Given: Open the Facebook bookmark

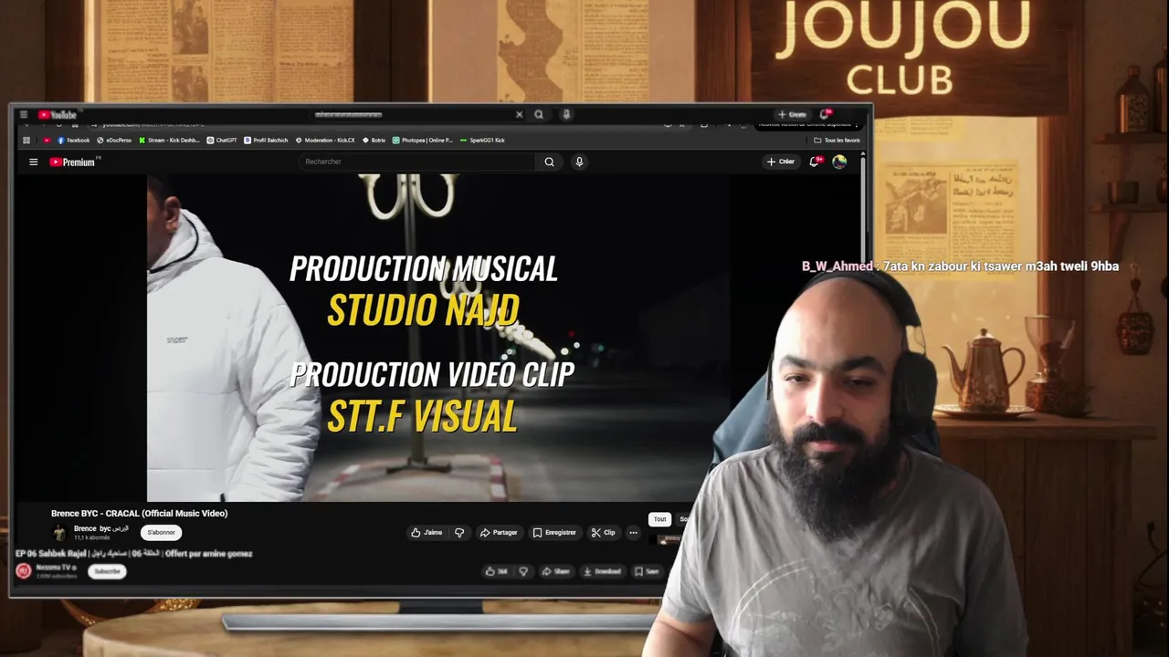Looking at the screenshot, I should coord(73,141).
